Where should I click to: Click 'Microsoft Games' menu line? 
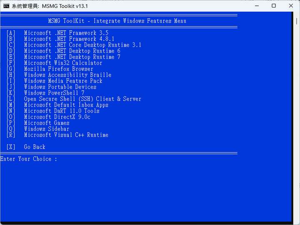47,123
